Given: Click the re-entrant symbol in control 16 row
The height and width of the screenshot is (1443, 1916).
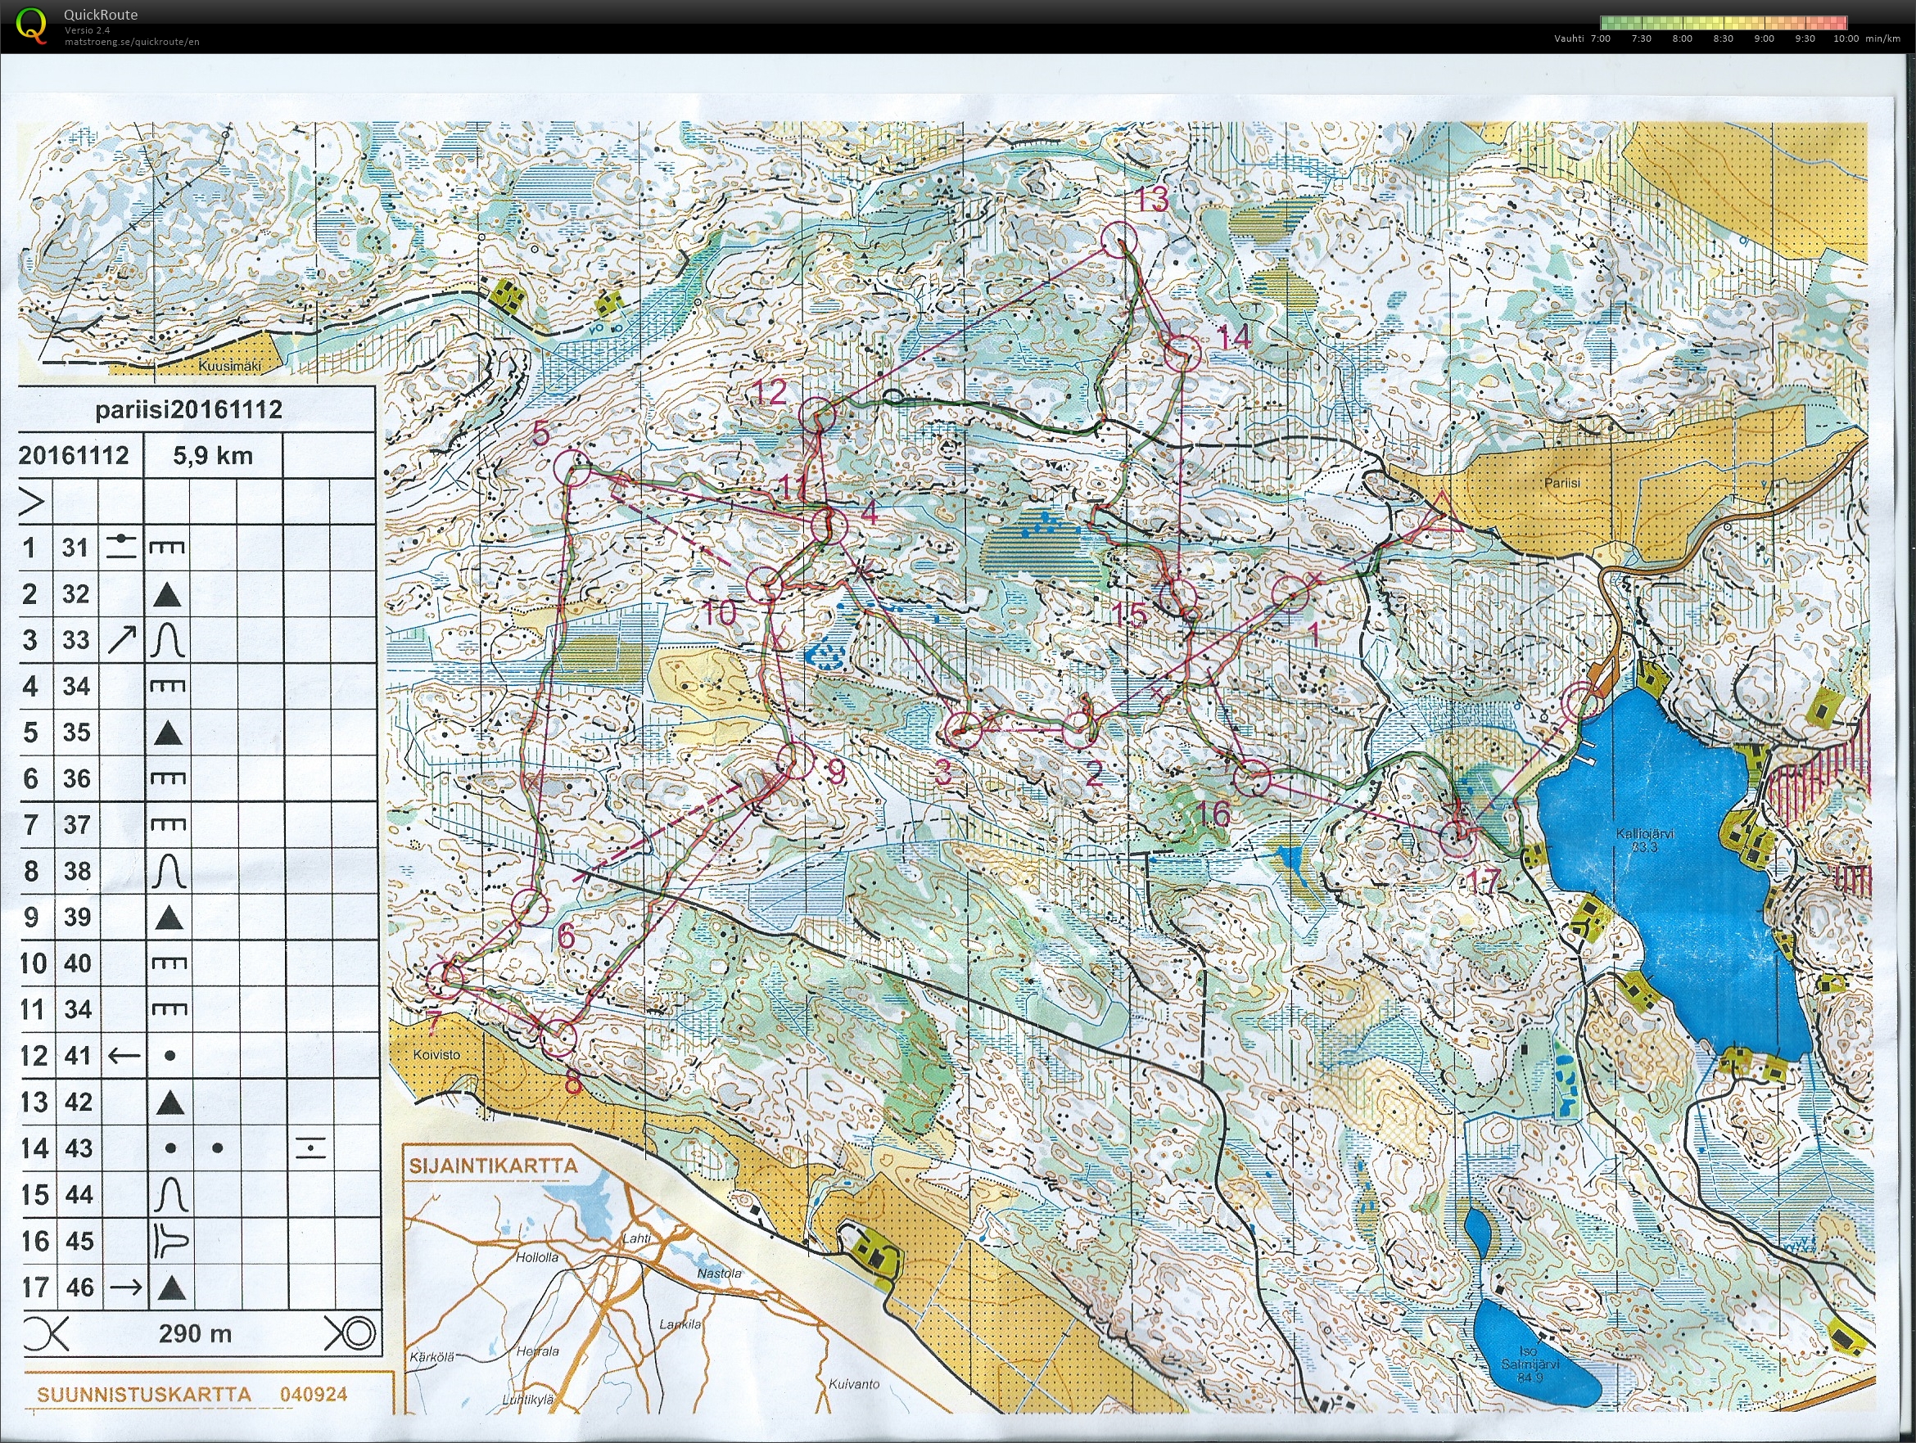Looking at the screenshot, I should tap(169, 1241).
